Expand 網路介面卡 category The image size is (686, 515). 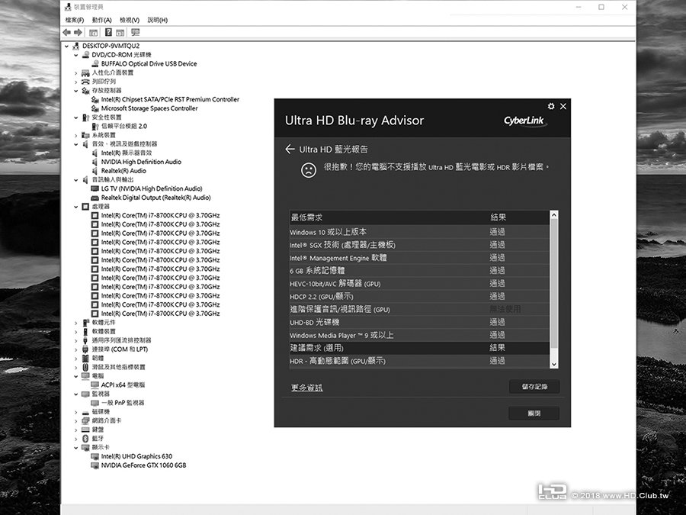pyautogui.click(x=76, y=421)
